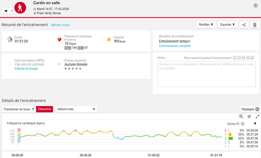Viewport: 261px width, 158px height.
Task: Select the saddest smiley for training feeling
Action: 235,58
